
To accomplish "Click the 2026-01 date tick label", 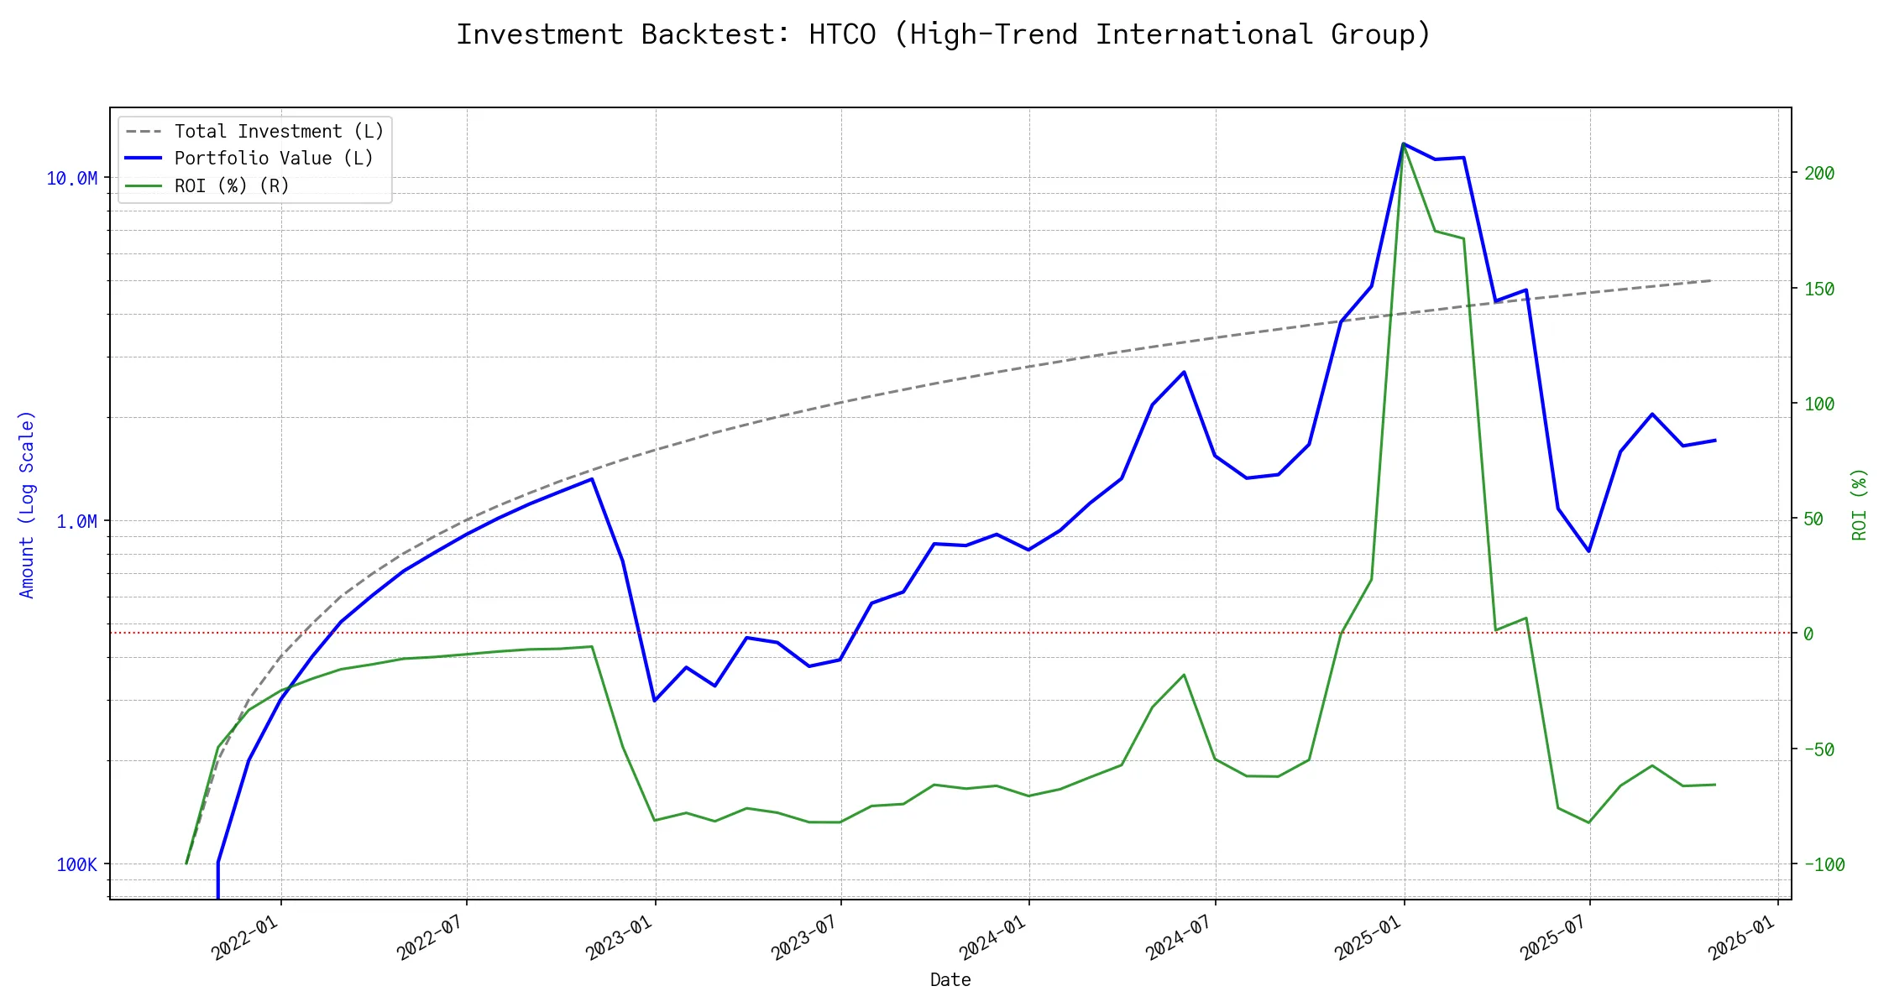I will 1741,938.
